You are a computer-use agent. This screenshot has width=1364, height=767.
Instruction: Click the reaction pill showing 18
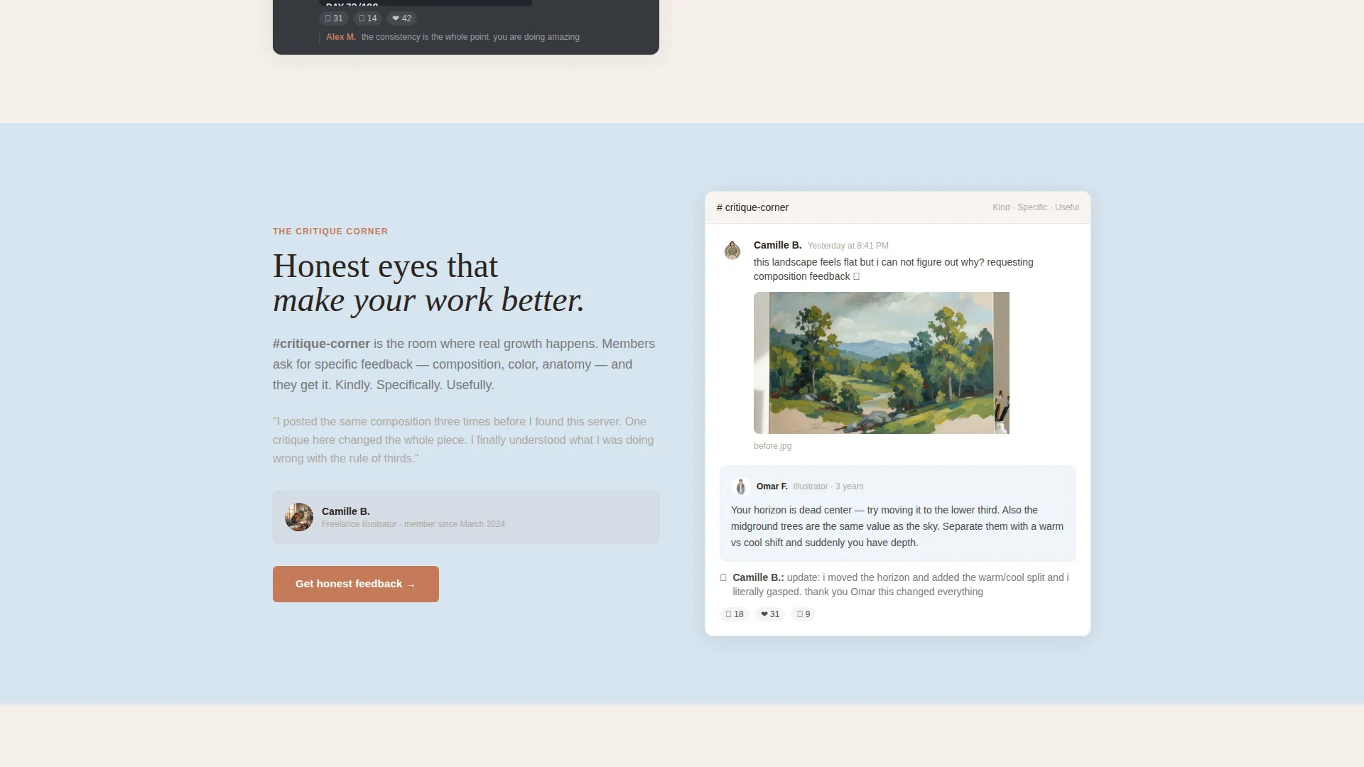pos(734,614)
